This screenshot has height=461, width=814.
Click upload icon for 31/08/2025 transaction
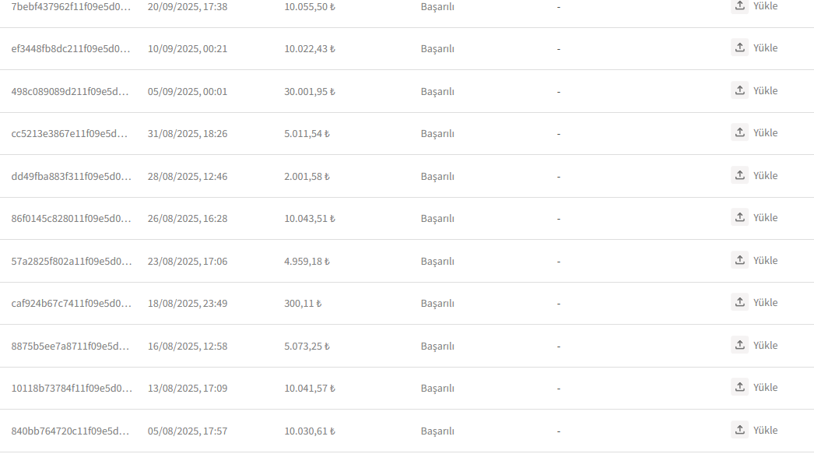[x=740, y=132]
